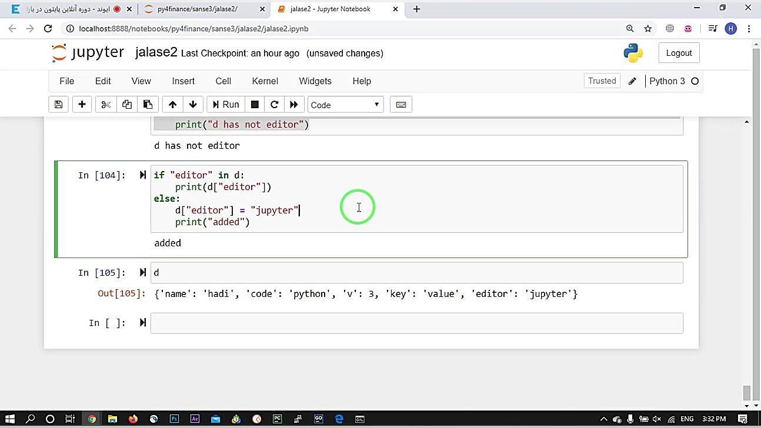Viewport: 761px width, 428px height.
Task: Open the File menu
Action: pyautogui.click(x=66, y=81)
